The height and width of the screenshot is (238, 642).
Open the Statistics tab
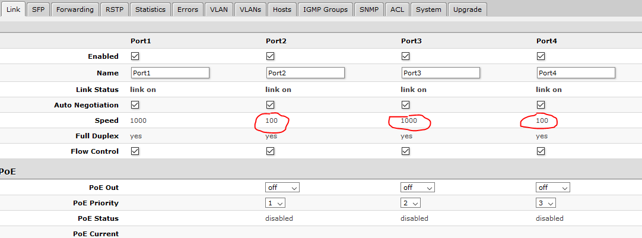point(150,9)
